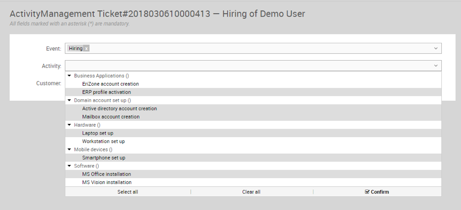
Task: Collapse the Business Applications group
Action: tap(69, 76)
